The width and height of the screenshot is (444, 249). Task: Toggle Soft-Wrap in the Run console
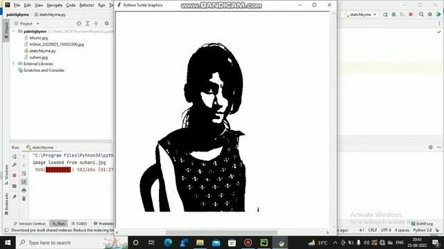point(24,174)
